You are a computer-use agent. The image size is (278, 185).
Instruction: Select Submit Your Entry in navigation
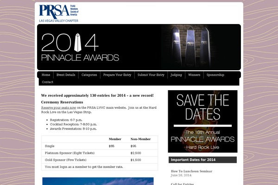pos(151,75)
